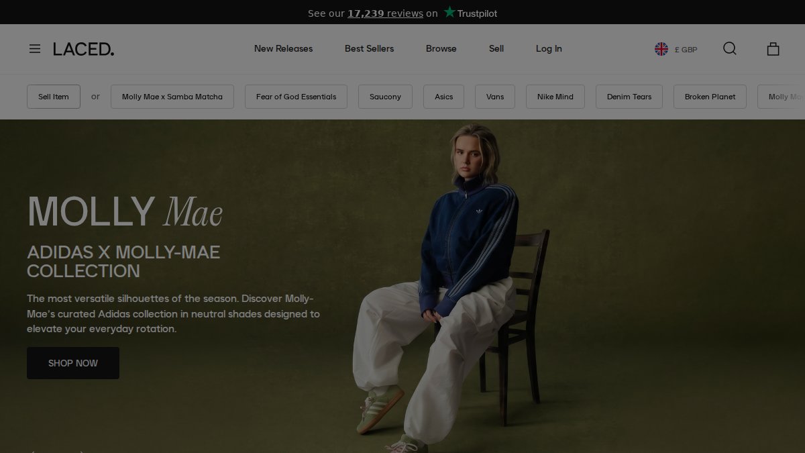The width and height of the screenshot is (805, 453).
Task: Open the search magnifier icon
Action: [x=730, y=48]
